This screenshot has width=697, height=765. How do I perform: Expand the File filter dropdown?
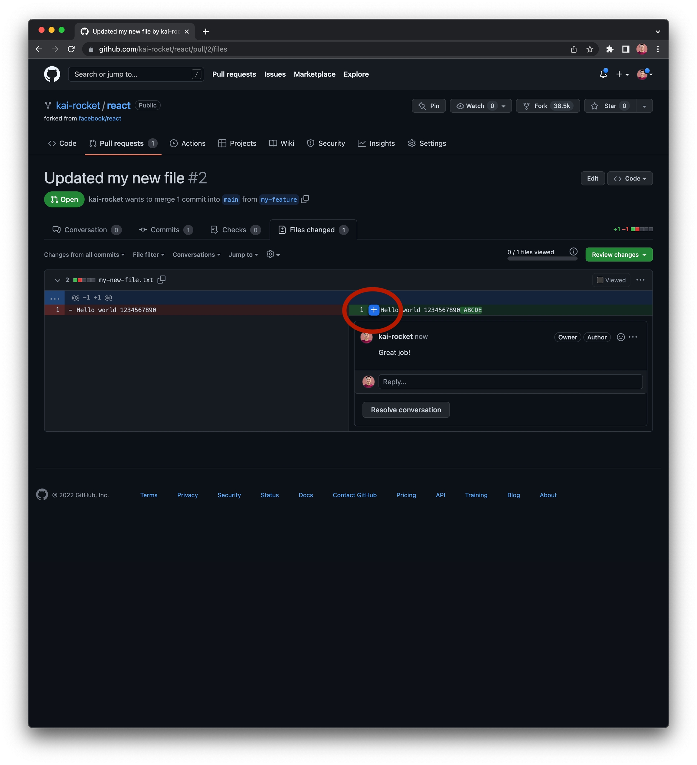coord(148,255)
